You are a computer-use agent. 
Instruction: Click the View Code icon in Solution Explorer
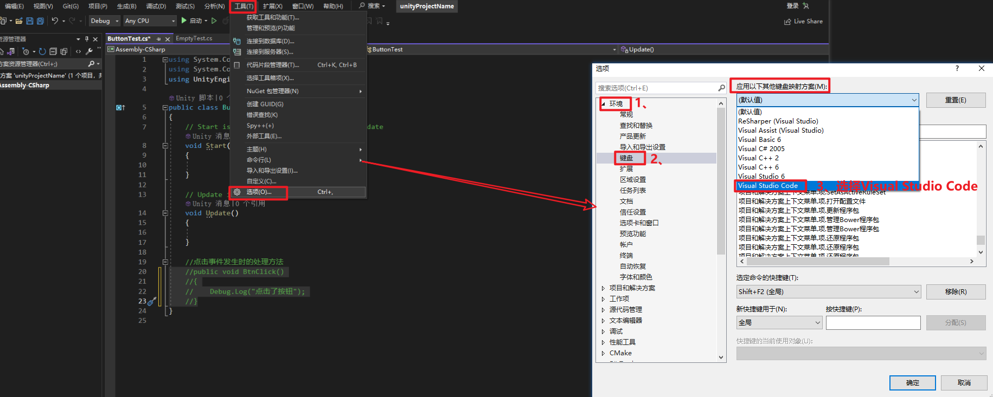point(79,51)
